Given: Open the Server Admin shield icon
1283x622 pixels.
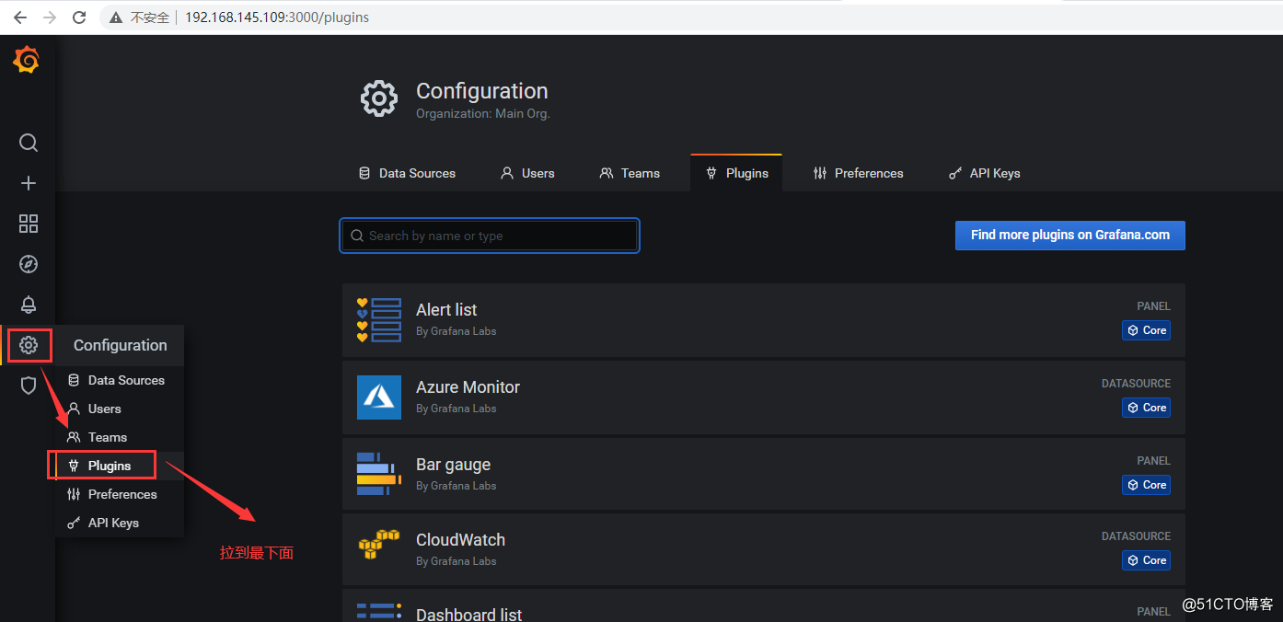Looking at the screenshot, I should (29, 386).
